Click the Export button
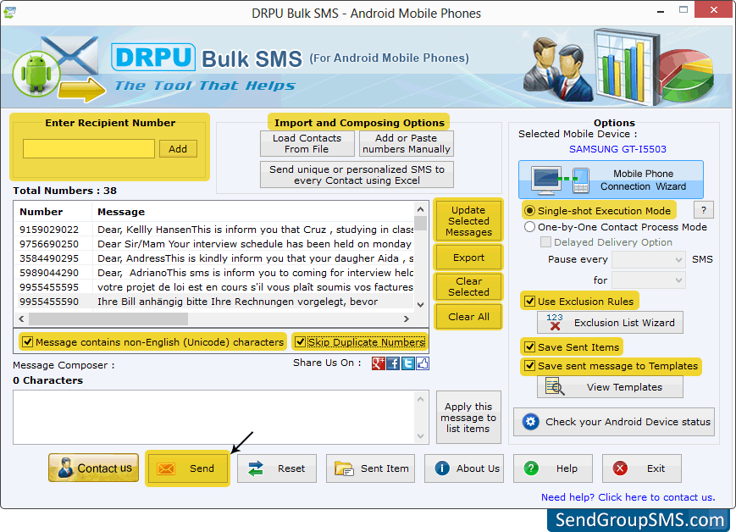The image size is (736, 532). coord(468,258)
